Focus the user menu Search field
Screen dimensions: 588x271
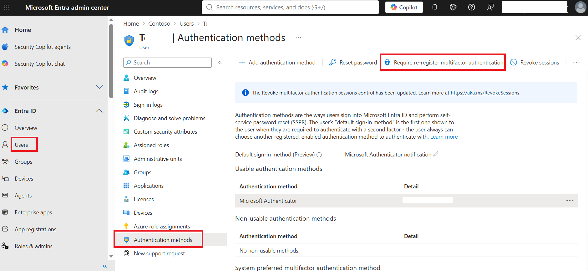pyautogui.click(x=167, y=62)
